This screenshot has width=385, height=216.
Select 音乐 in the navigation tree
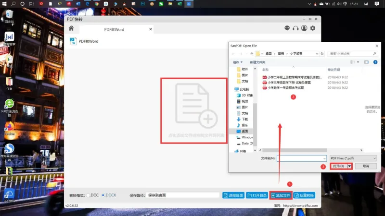(243, 125)
